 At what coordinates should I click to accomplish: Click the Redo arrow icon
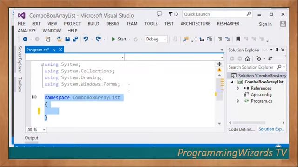click(x=98, y=39)
